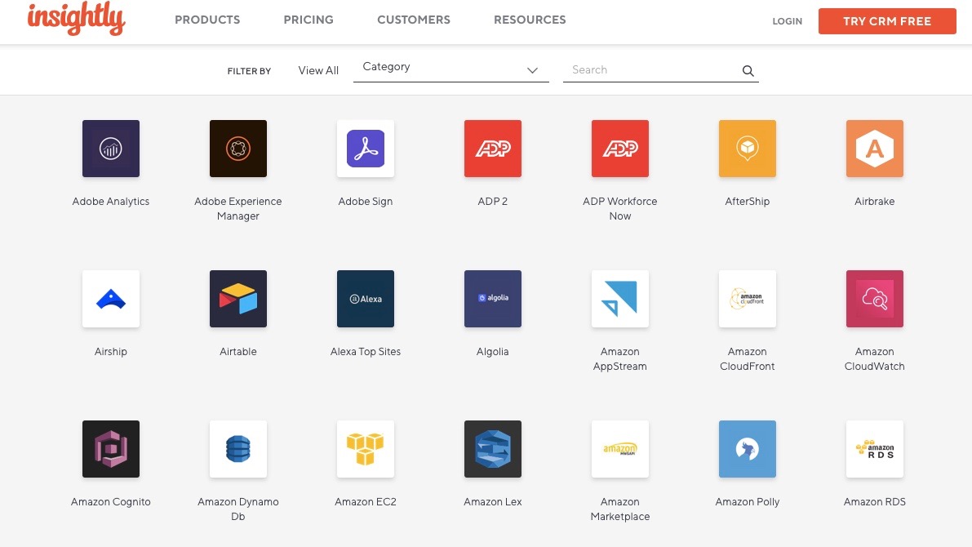
Task: Open the Pricing page
Action: click(308, 20)
